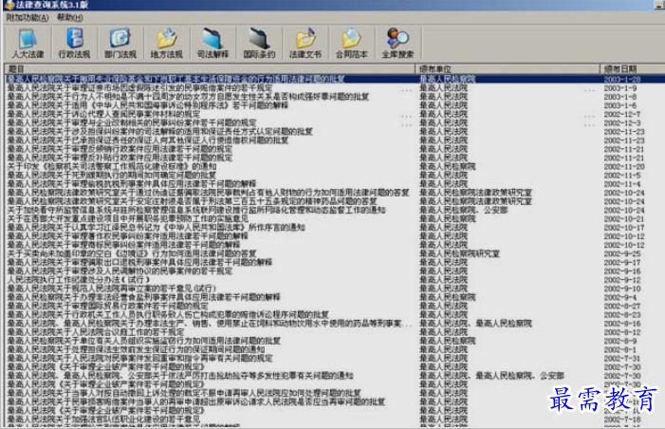This screenshot has height=429, width=665.
Task: Select row 审理反倾销行政案件应用法律若干问题的规定
Action: click(334, 149)
